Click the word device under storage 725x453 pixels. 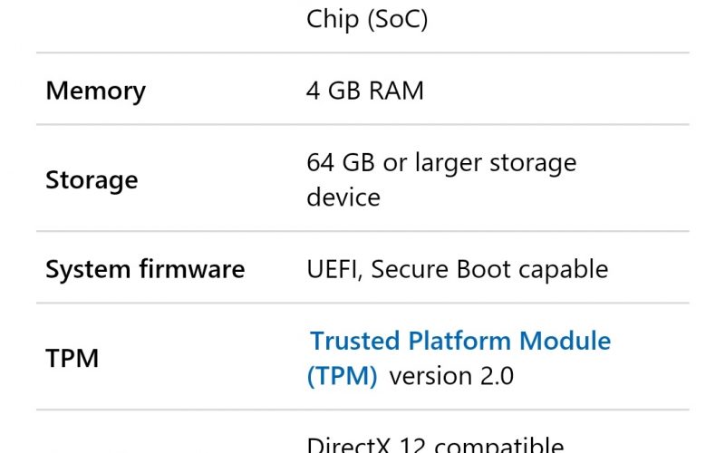(343, 198)
